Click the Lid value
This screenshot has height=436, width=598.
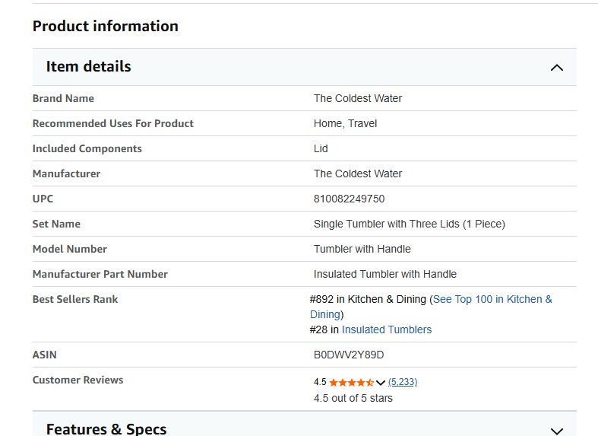(x=321, y=148)
